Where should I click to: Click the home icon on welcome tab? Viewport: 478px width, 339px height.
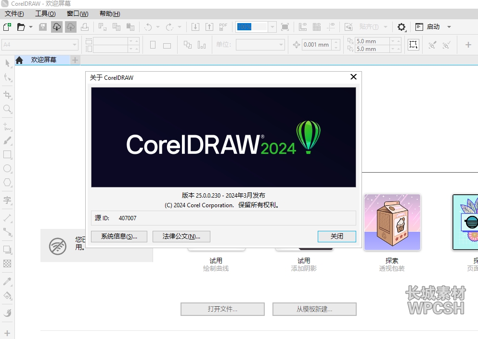[x=19, y=60]
